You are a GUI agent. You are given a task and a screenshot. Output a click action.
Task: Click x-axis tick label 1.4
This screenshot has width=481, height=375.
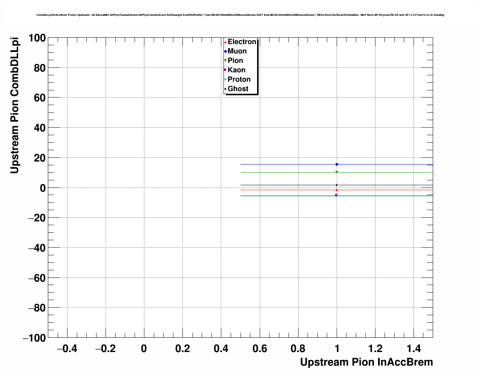pyautogui.click(x=414, y=349)
